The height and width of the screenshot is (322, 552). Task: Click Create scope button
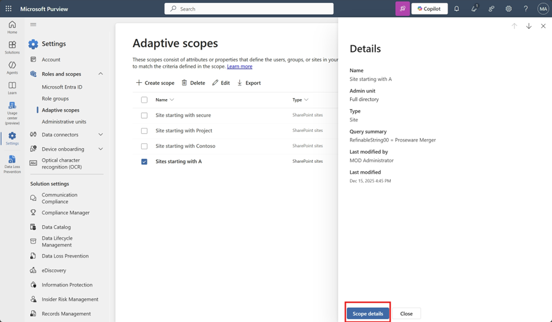(x=155, y=83)
